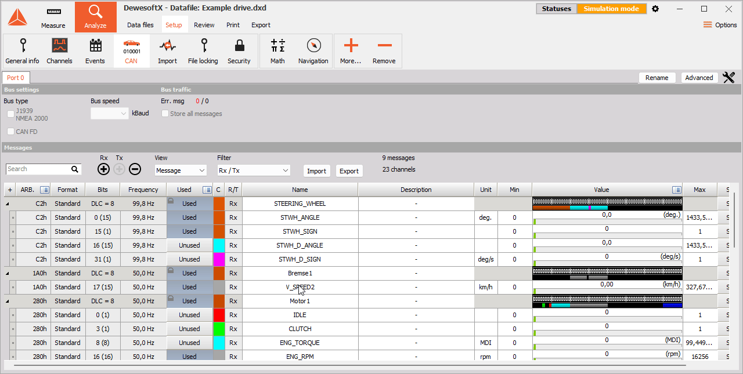
Task: Click the Remove module icon
Action: (x=384, y=51)
